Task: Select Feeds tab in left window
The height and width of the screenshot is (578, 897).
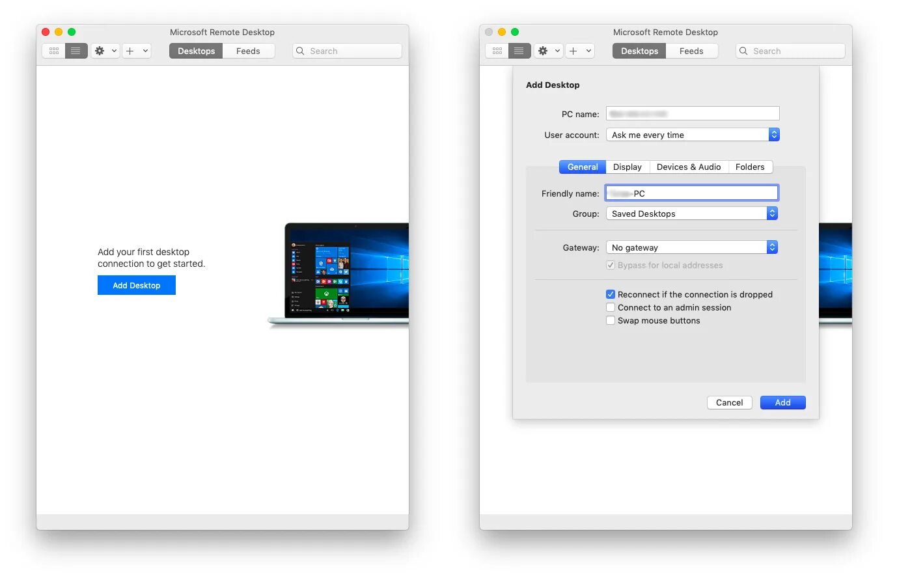Action: (x=248, y=51)
